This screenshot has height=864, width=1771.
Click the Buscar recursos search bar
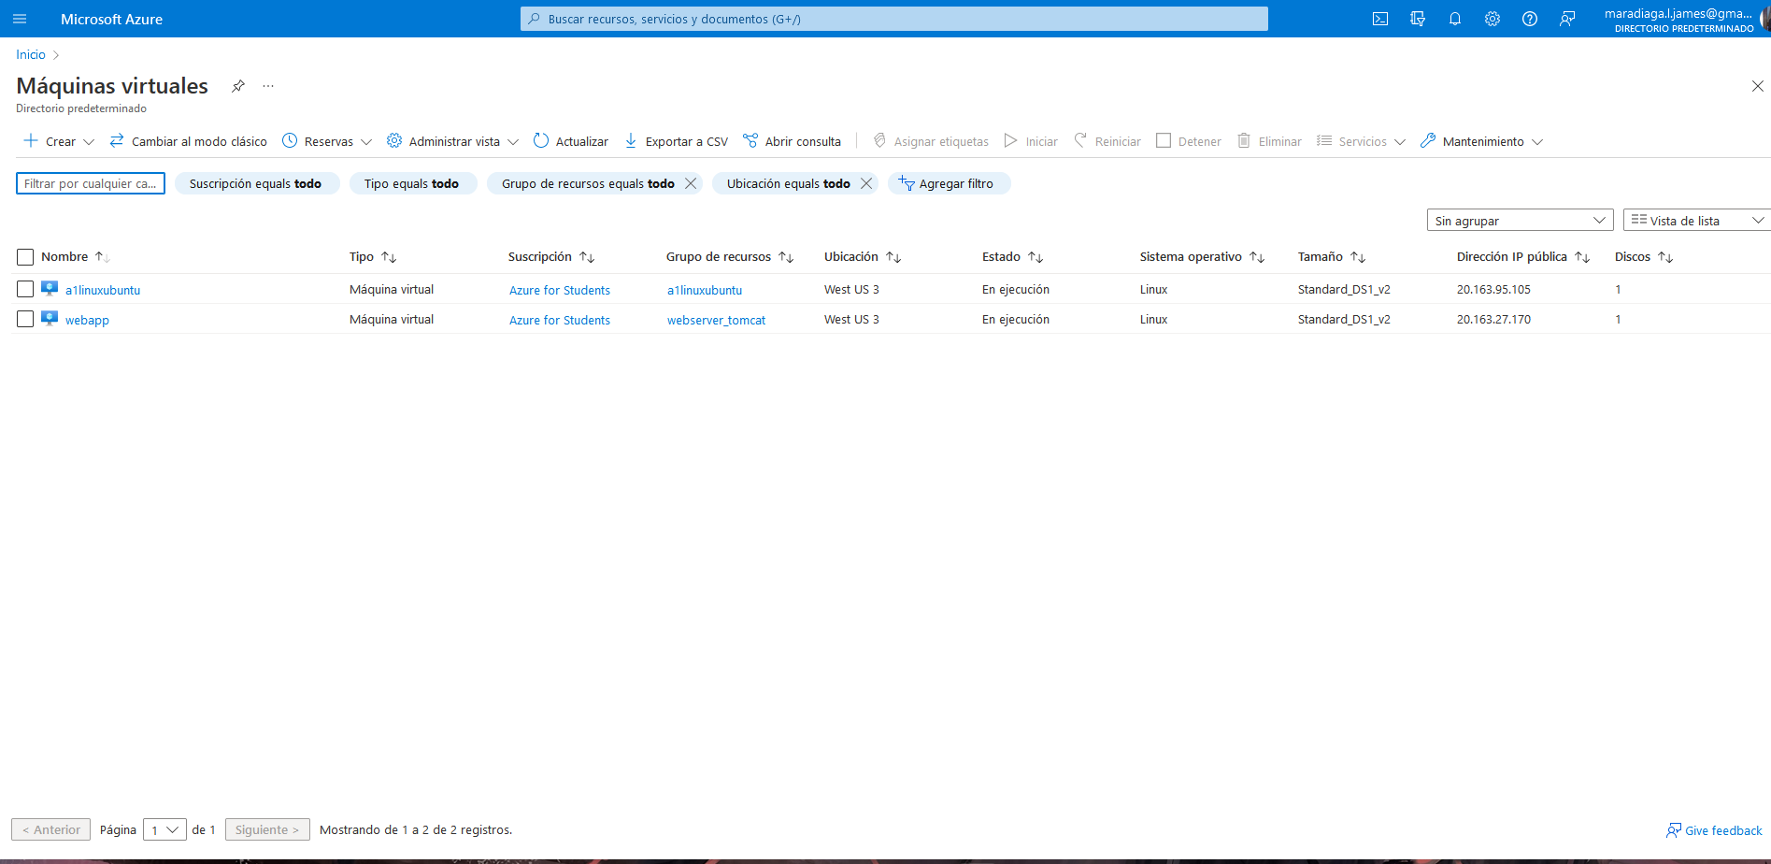coord(894,19)
